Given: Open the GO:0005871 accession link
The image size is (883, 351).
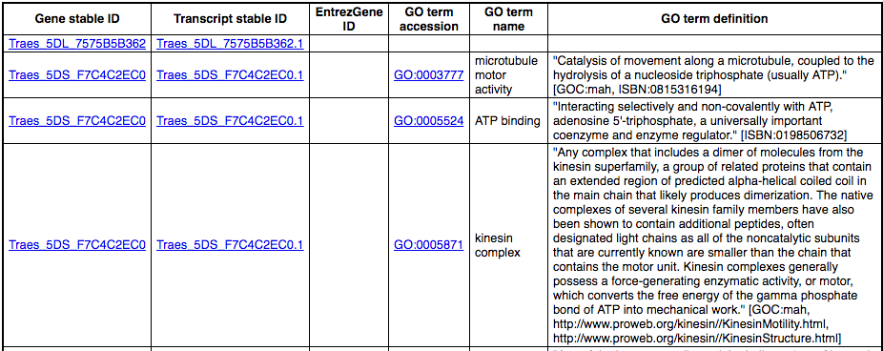Looking at the screenshot, I should click(x=428, y=244).
